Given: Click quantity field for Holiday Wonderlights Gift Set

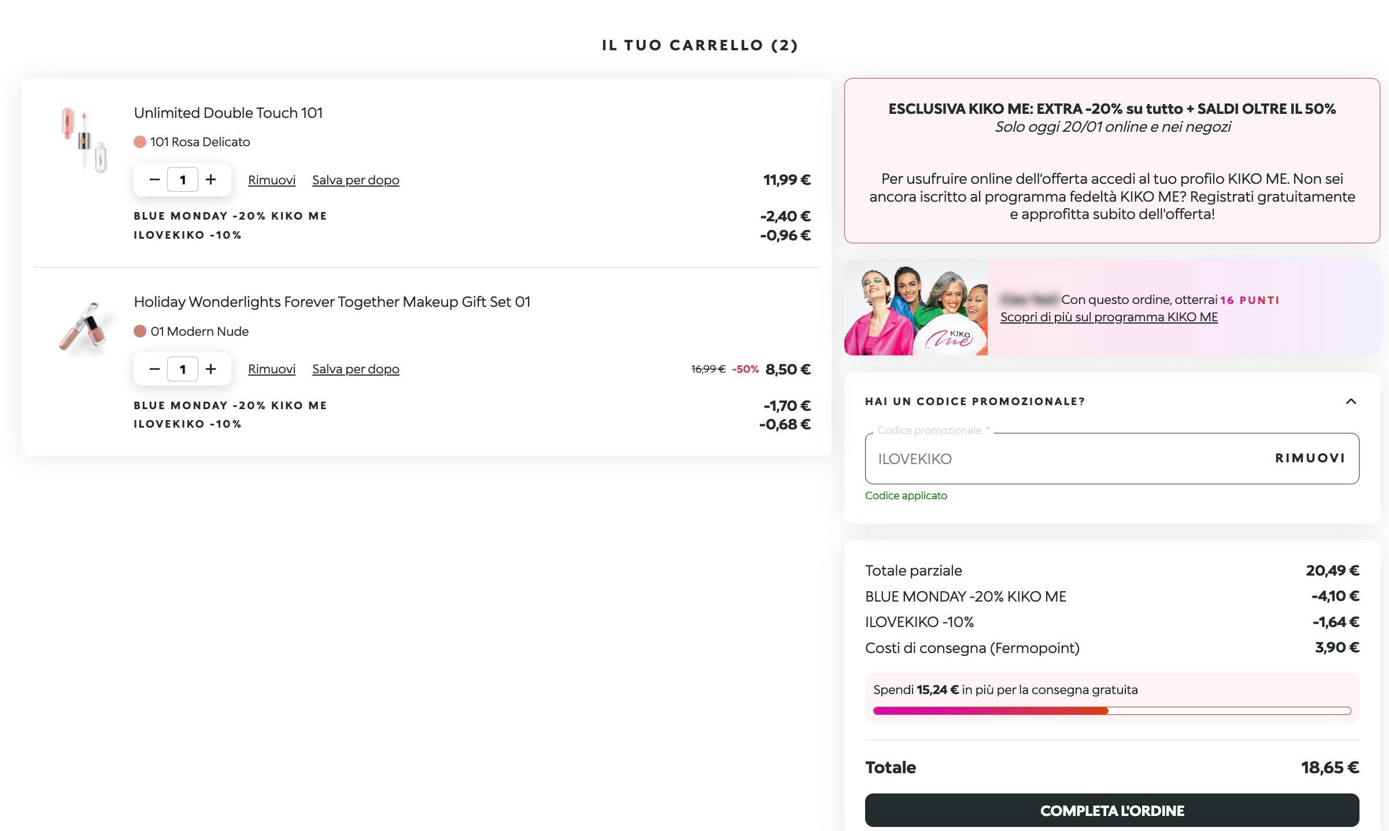Looking at the screenshot, I should point(183,369).
